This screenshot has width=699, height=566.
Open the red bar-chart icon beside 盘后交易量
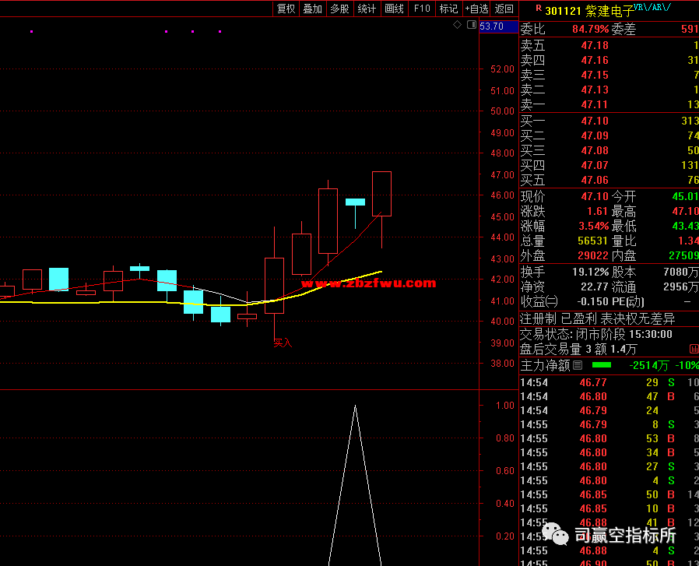[694, 349]
